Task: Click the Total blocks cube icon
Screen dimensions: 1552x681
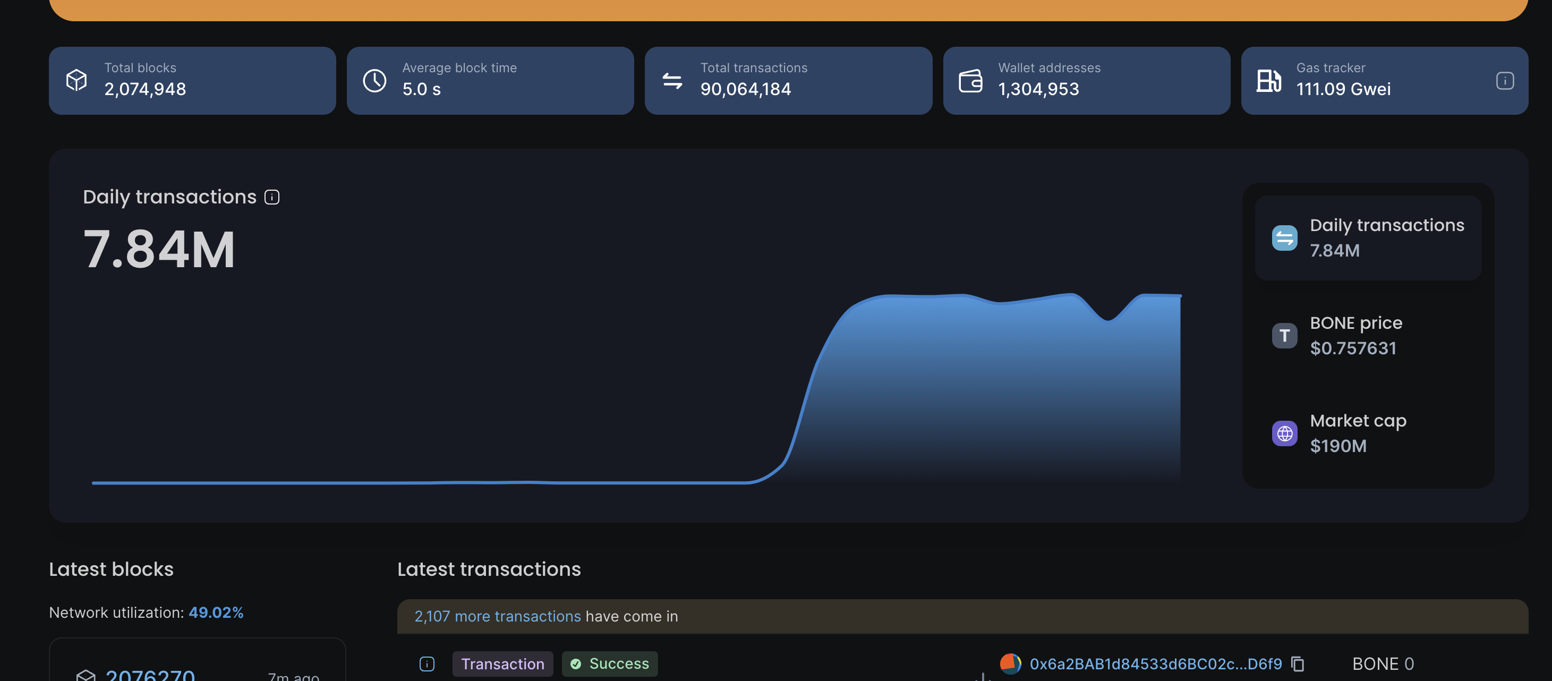Action: (x=76, y=80)
